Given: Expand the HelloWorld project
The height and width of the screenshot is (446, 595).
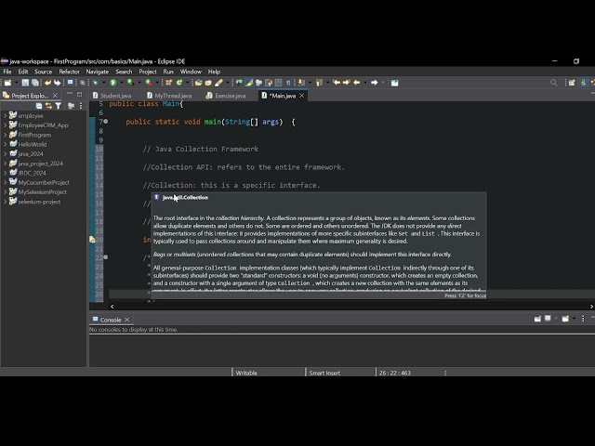Looking at the screenshot, I should tap(5, 144).
